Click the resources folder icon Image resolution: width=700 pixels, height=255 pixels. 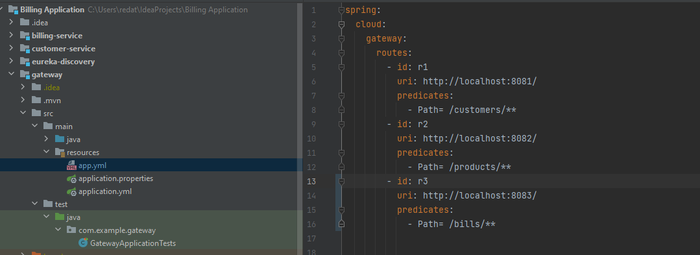[60, 152]
